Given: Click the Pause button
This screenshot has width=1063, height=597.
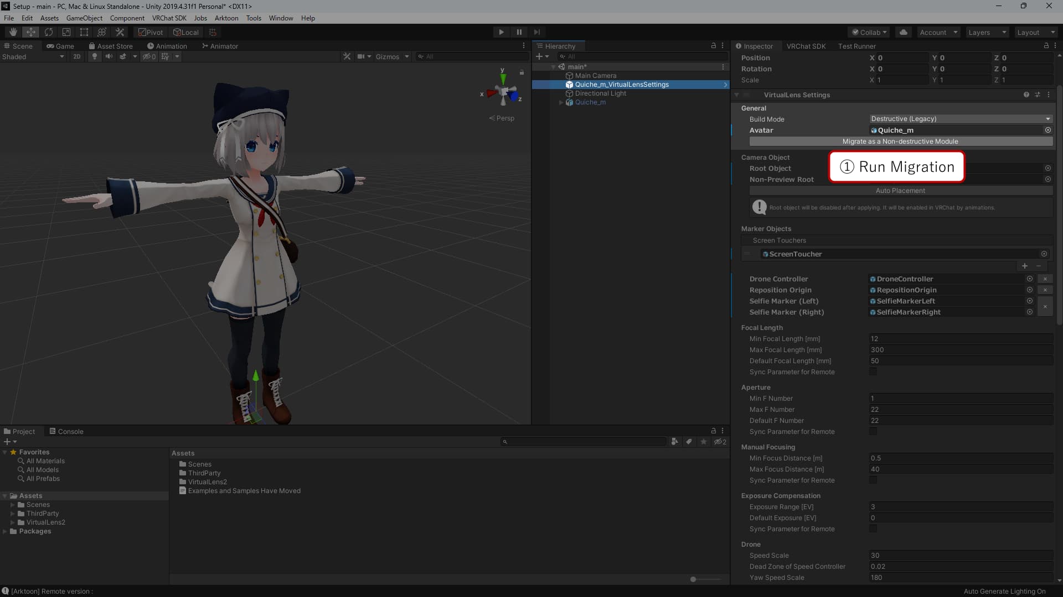Looking at the screenshot, I should (519, 32).
